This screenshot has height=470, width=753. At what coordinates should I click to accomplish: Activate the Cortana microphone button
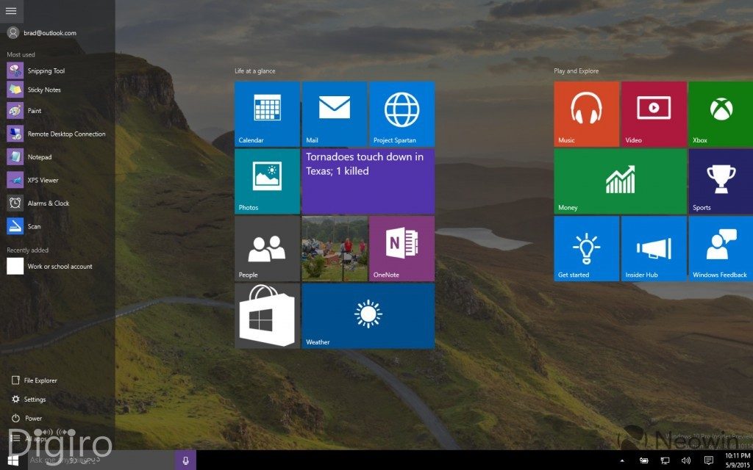tap(186, 460)
